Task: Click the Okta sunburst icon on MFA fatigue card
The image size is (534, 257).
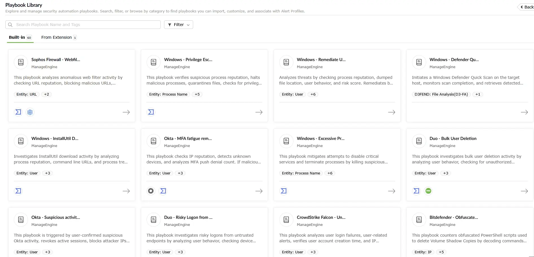Action: tap(151, 191)
